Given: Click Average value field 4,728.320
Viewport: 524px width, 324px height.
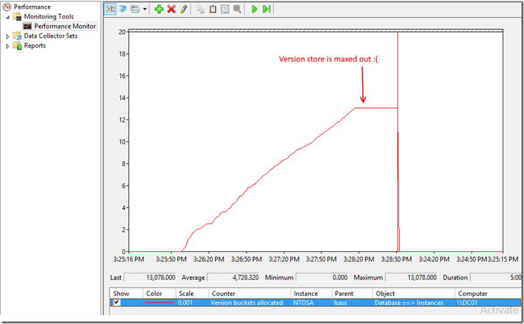Looking at the screenshot, I should (x=234, y=278).
